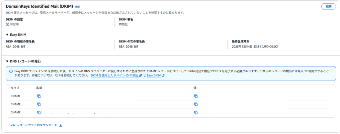Collapse the Easy DKIM section
Image resolution: width=340 pixels, height=134 pixels.
[7, 34]
